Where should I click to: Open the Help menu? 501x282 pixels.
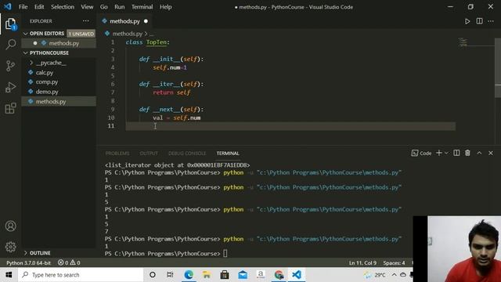pyautogui.click(x=165, y=7)
